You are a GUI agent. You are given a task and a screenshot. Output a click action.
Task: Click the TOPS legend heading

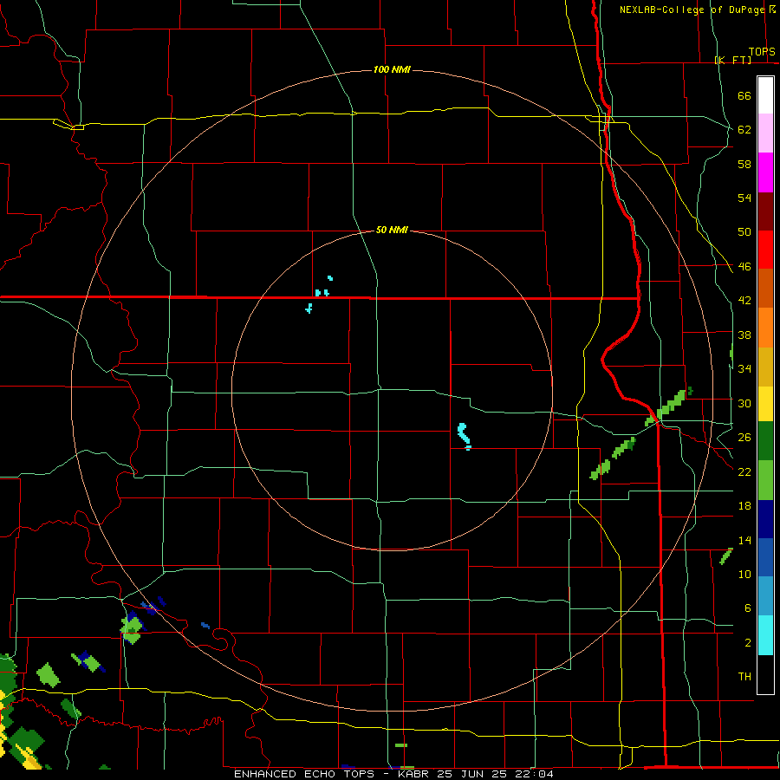pos(762,52)
